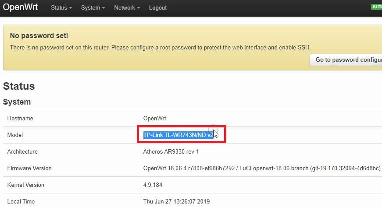Select the Hostname row label
382x207 pixels.
pos(20,119)
